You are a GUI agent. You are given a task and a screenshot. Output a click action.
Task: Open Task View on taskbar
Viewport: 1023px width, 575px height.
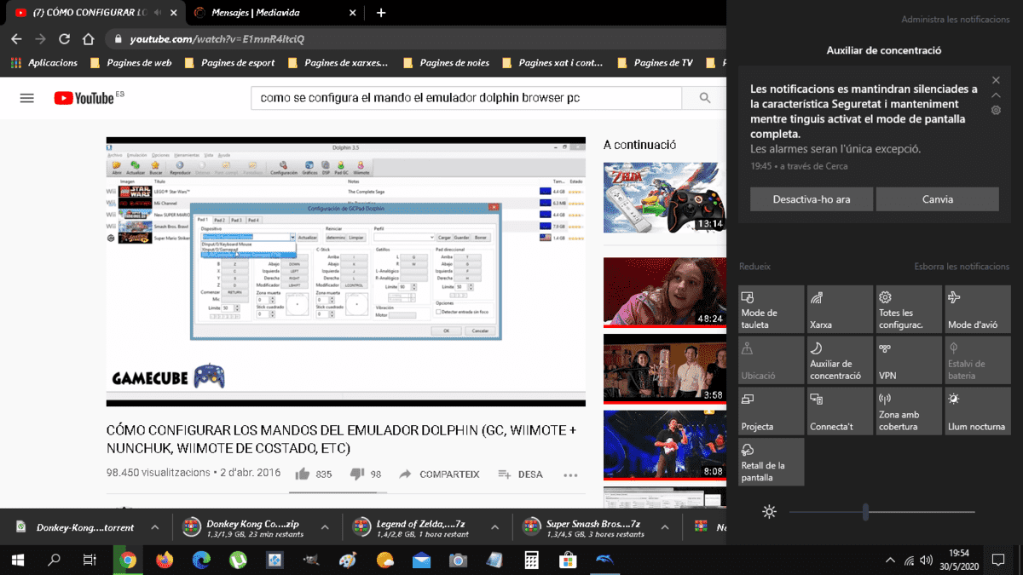tap(90, 560)
